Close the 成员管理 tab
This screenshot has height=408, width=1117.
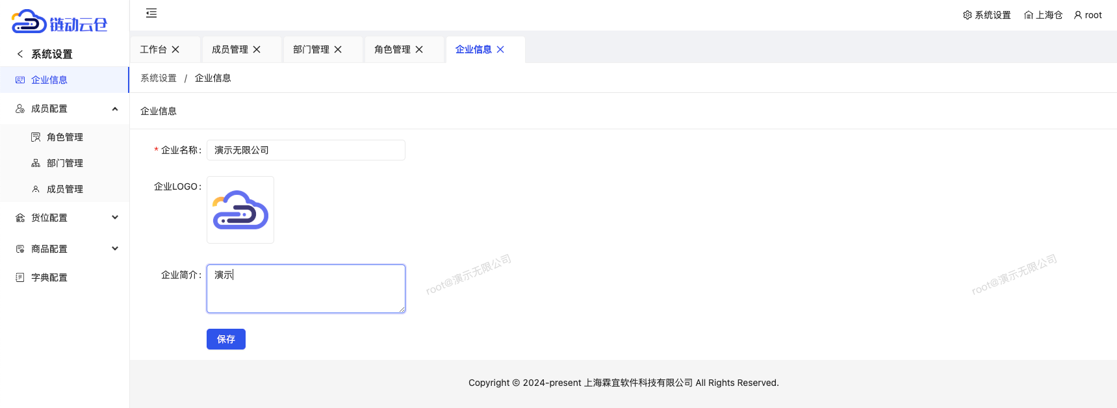[257, 49]
